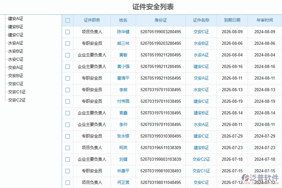The height and width of the screenshot is (188, 282).
Task: Open the 建安B证 link for 袁鑫
Action: (201, 113)
